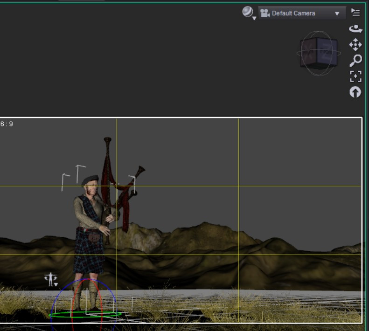Open the draw style sphere menu
Viewport: 369px width, 331px height.
point(249,13)
